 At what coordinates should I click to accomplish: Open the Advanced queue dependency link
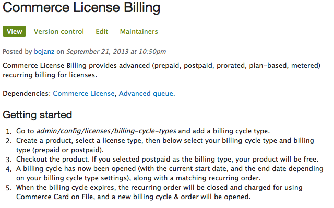click(x=146, y=94)
